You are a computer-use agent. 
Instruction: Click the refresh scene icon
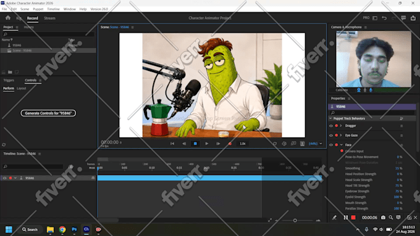pos(275,144)
